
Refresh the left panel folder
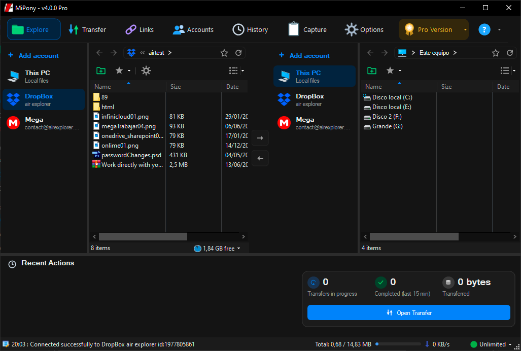coord(238,52)
